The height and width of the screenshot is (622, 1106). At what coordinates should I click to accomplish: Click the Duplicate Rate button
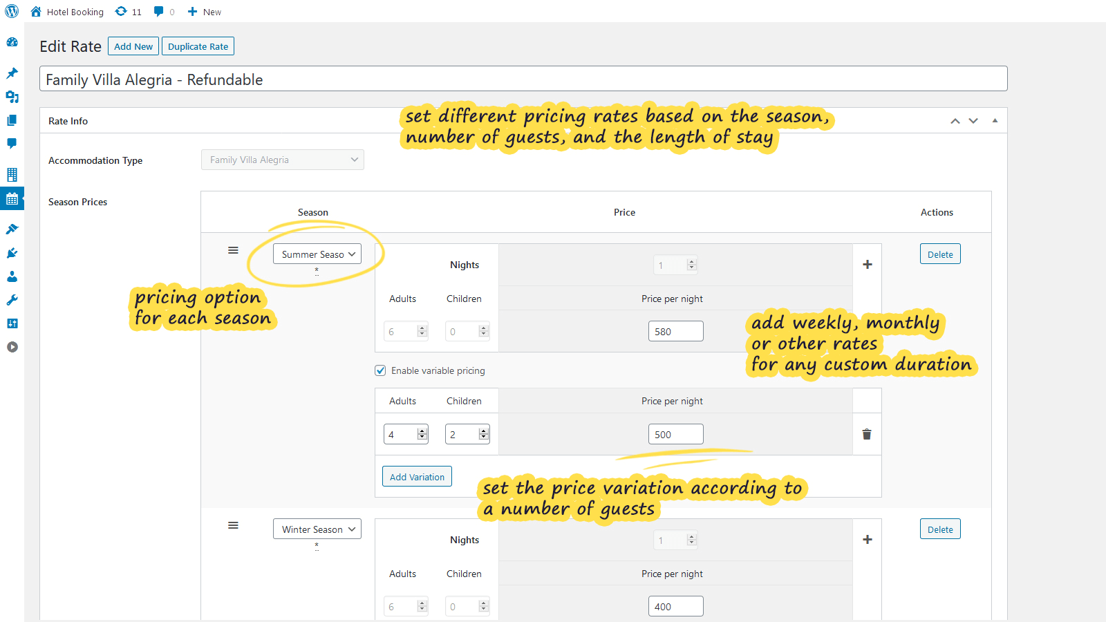point(198,46)
